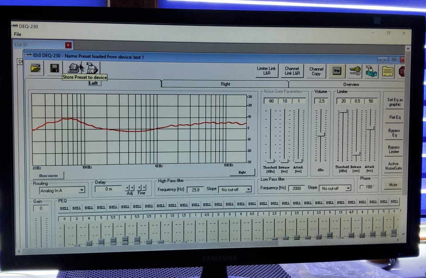
Task: Minimize the ID:0 DEQ-230 preset child window
Action: tap(382, 60)
